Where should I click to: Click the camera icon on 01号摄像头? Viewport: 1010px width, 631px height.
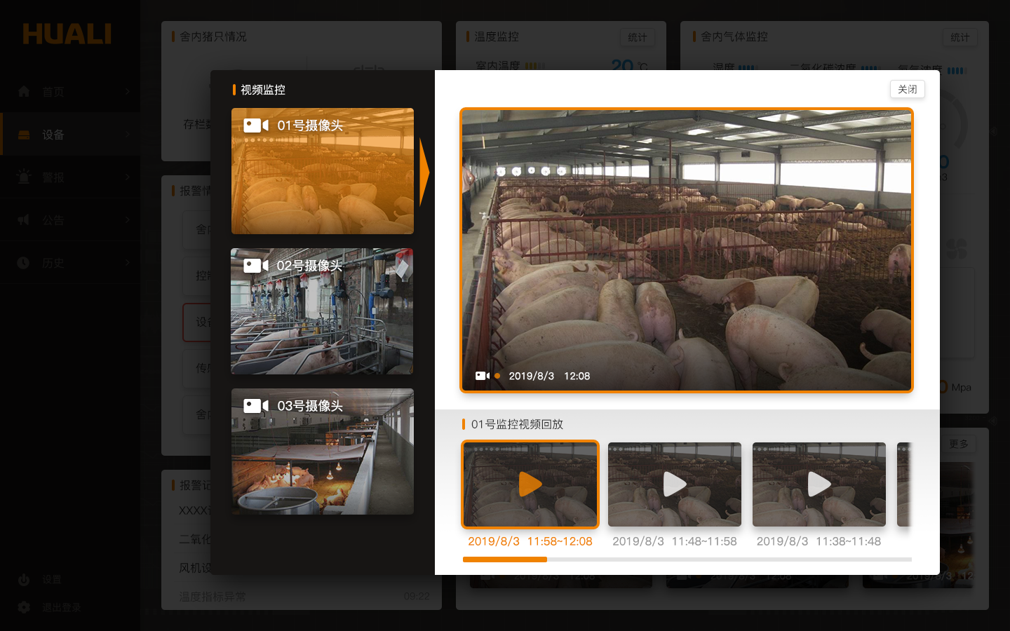(256, 125)
